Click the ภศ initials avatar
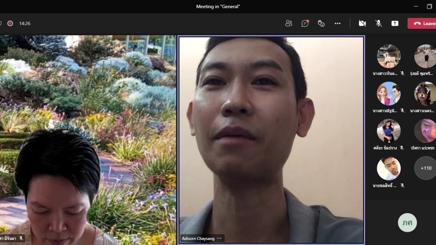Image resolution: width=436 pixels, height=245 pixels. pyautogui.click(x=407, y=222)
